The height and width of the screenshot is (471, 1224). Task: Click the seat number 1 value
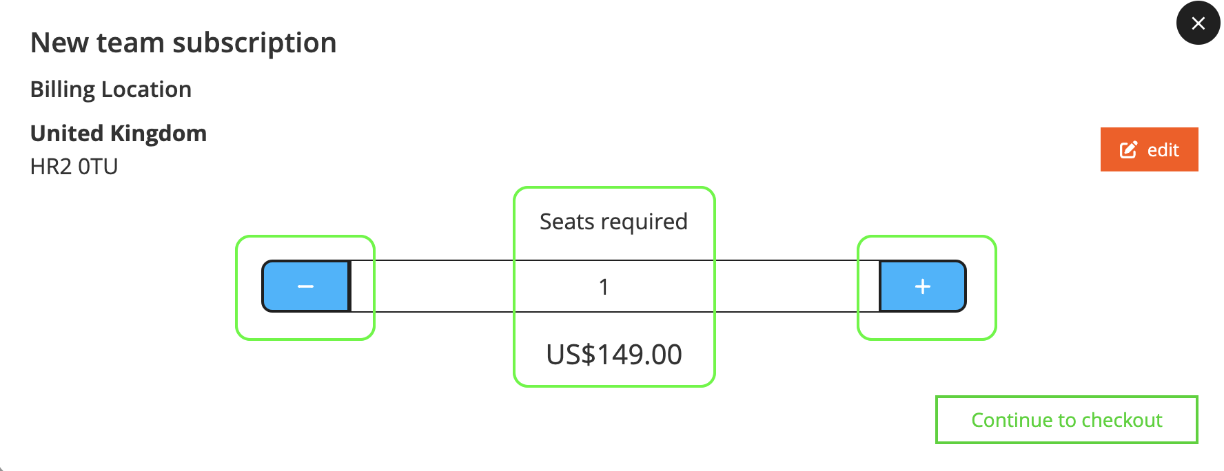pos(604,286)
